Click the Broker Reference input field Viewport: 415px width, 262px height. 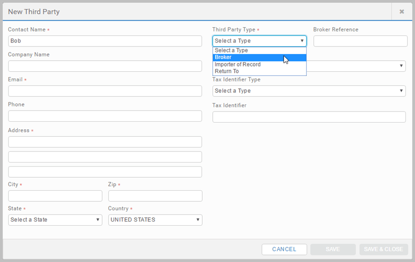(360, 41)
